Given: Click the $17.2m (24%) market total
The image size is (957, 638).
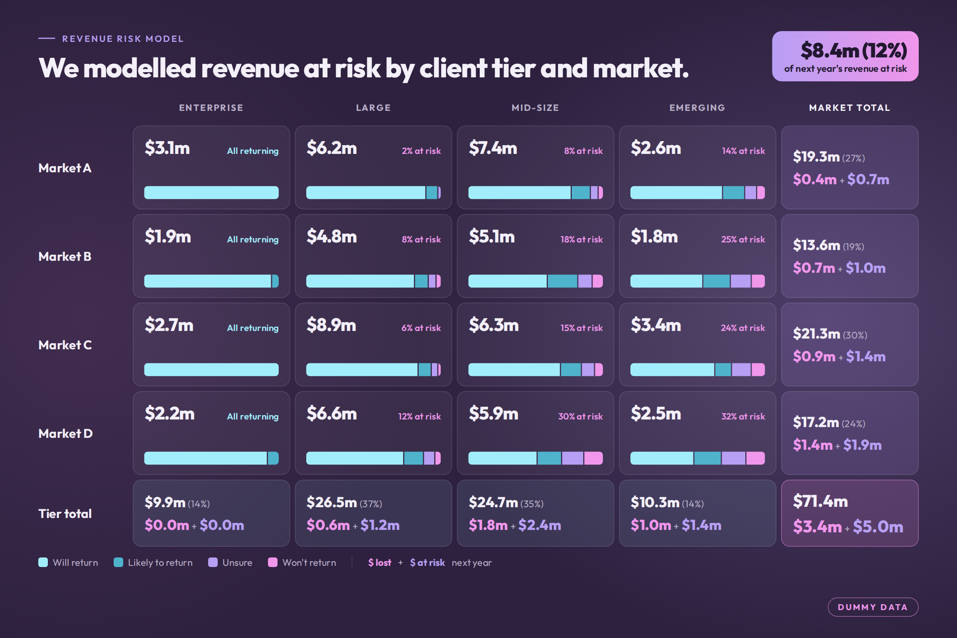Looking at the screenshot, I should pos(829,422).
